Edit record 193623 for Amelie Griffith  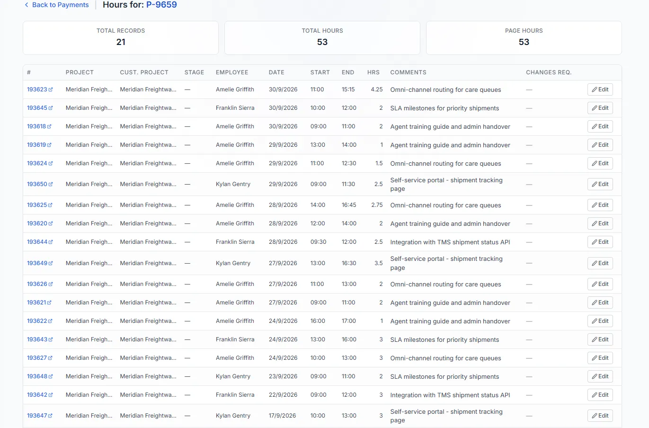pos(600,89)
